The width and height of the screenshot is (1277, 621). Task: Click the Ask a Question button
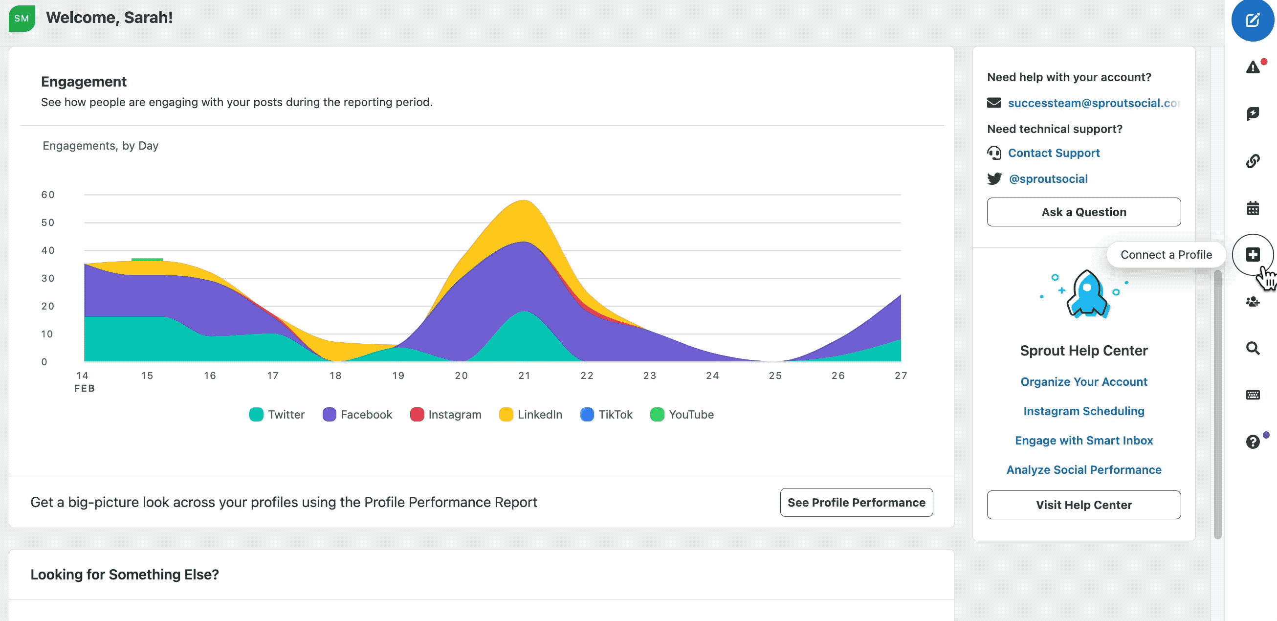[x=1084, y=212]
